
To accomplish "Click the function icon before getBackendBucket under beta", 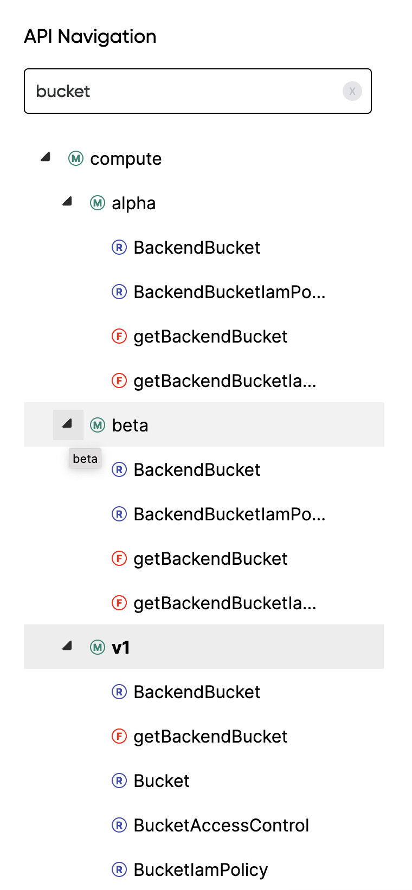I will pos(119,558).
